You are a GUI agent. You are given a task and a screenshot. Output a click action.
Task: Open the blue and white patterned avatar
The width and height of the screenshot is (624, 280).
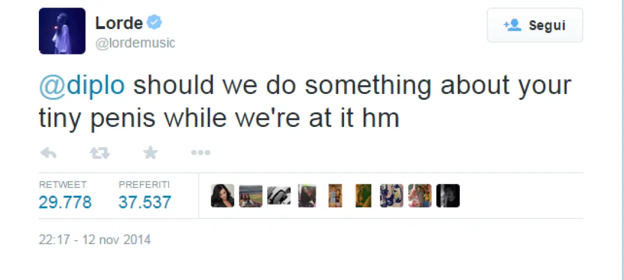point(392,196)
